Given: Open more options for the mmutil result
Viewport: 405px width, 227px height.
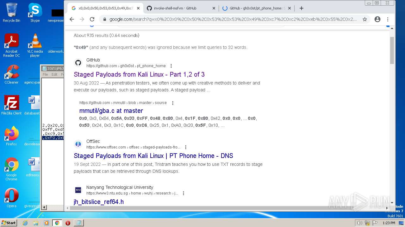Looking at the screenshot, I should click(x=173, y=103).
